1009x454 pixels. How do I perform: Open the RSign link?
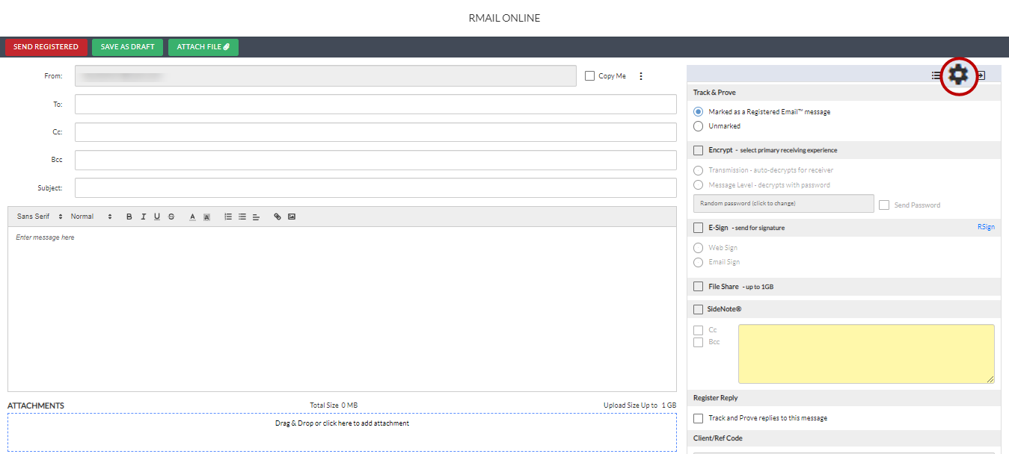click(x=986, y=227)
